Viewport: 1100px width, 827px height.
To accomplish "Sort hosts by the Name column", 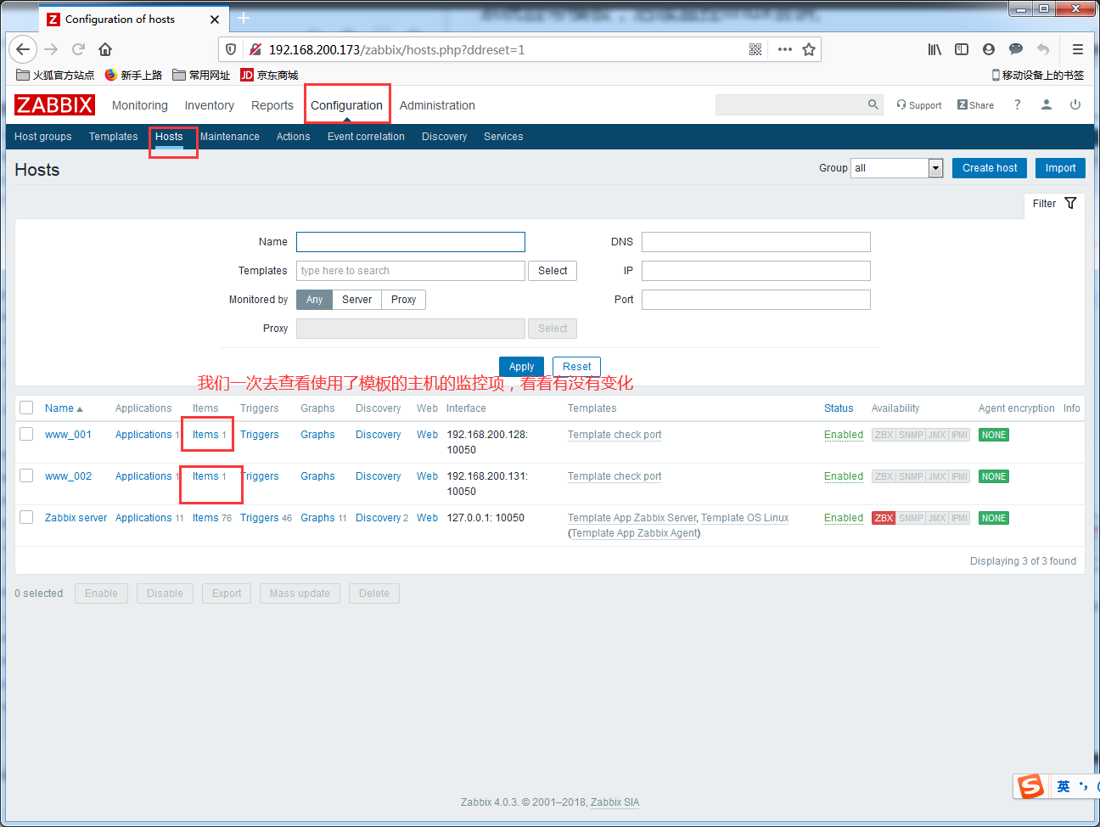I will pos(64,408).
